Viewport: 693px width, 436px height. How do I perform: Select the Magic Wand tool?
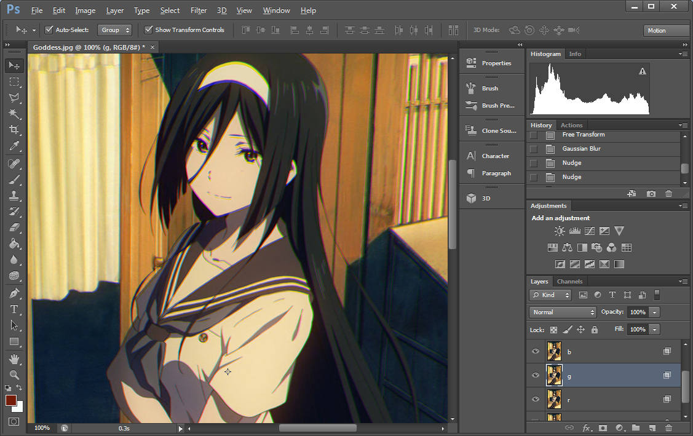[14, 114]
